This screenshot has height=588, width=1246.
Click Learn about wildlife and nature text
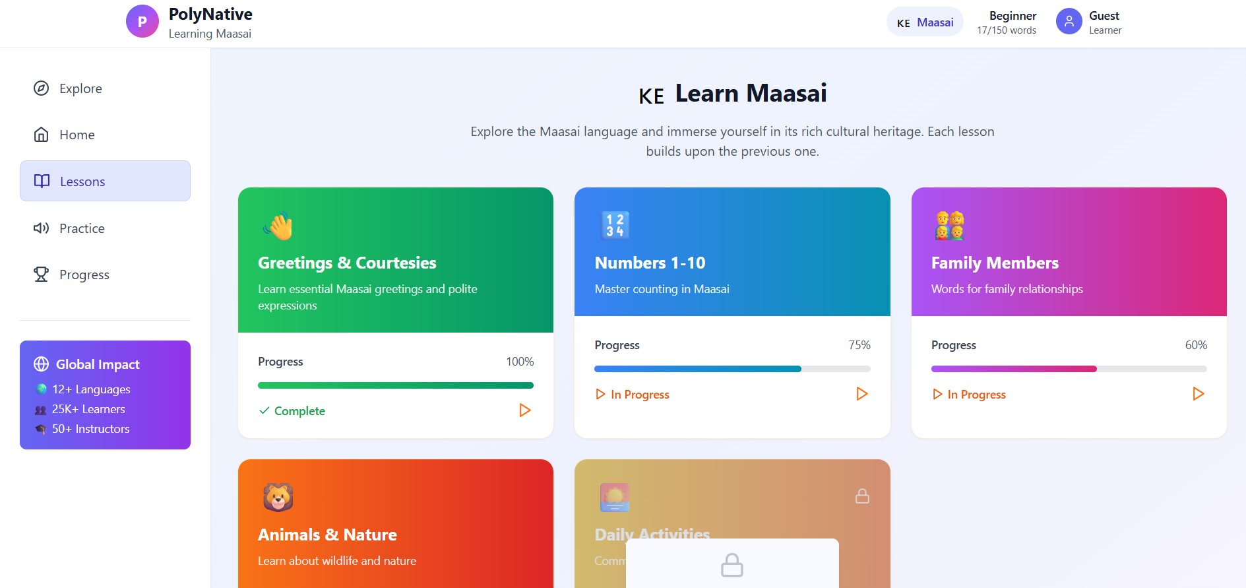337,561
